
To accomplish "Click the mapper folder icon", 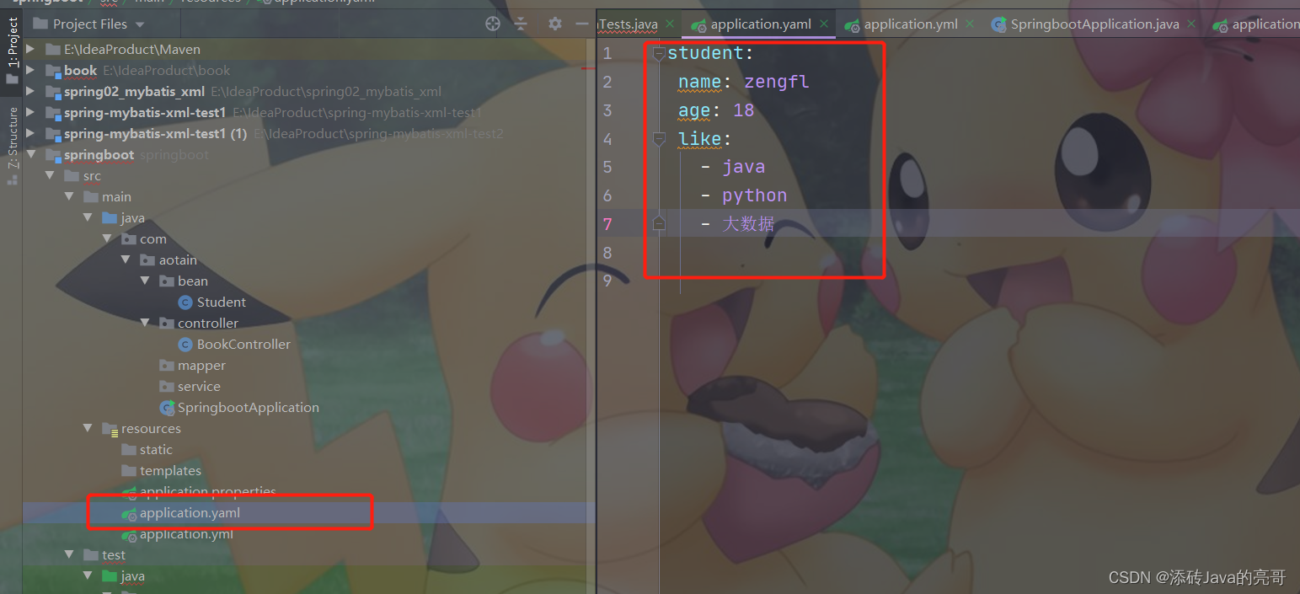I will [x=167, y=365].
